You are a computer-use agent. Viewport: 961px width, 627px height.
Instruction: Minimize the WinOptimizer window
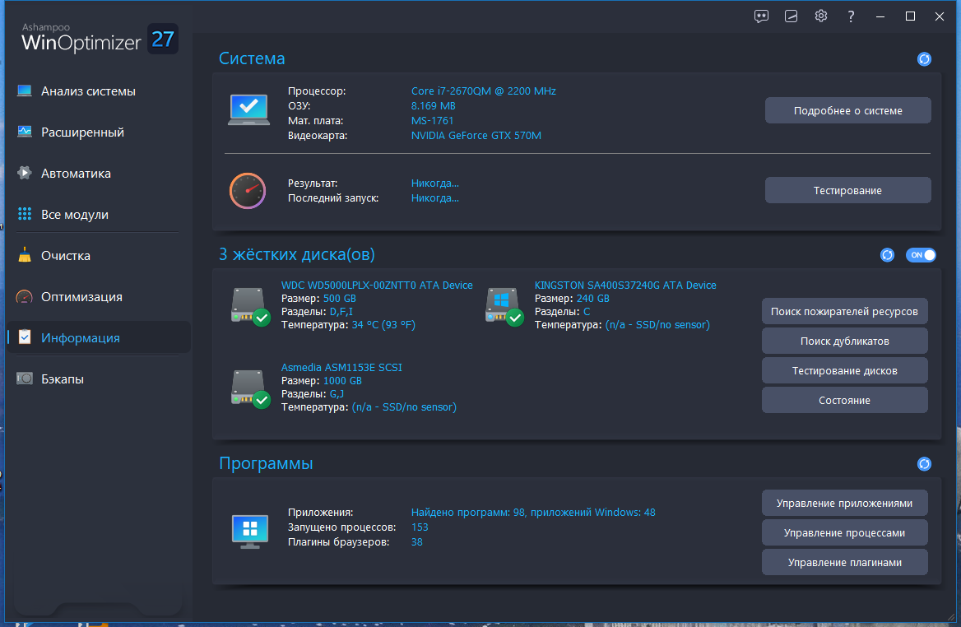(x=880, y=16)
